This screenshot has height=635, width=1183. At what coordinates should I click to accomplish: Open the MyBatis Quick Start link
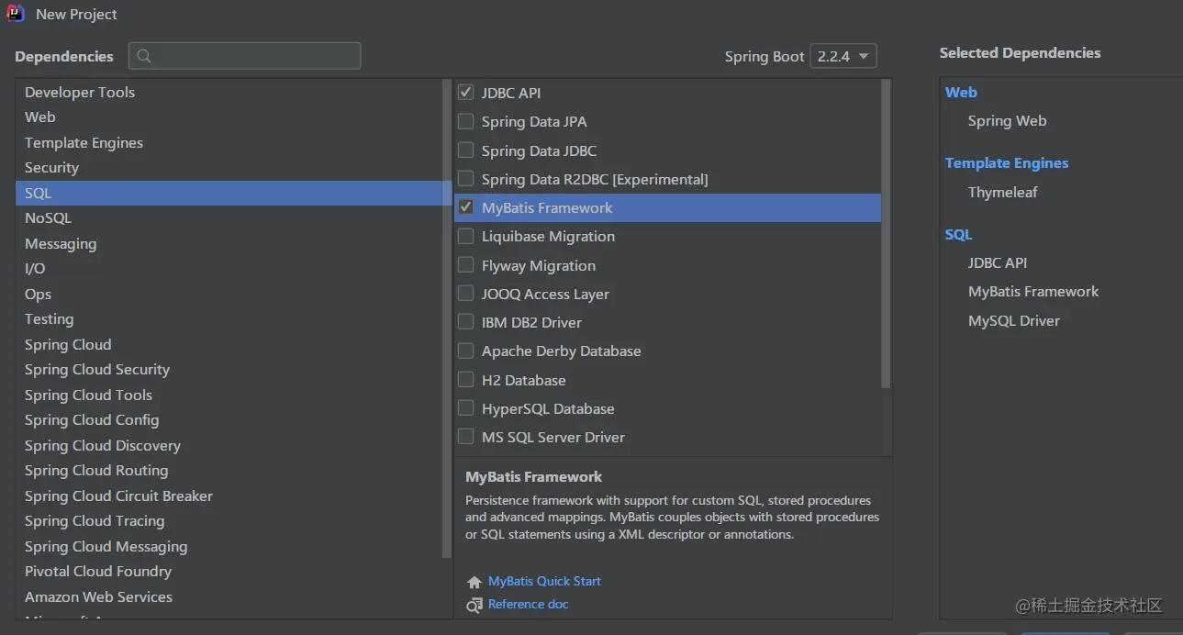(x=544, y=582)
